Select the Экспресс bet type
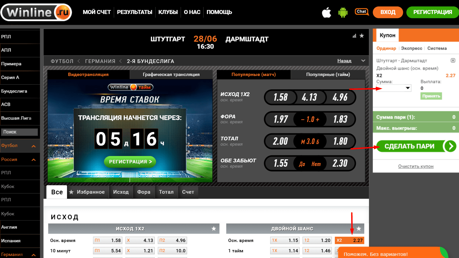The height and width of the screenshot is (258, 459). pyautogui.click(x=412, y=48)
